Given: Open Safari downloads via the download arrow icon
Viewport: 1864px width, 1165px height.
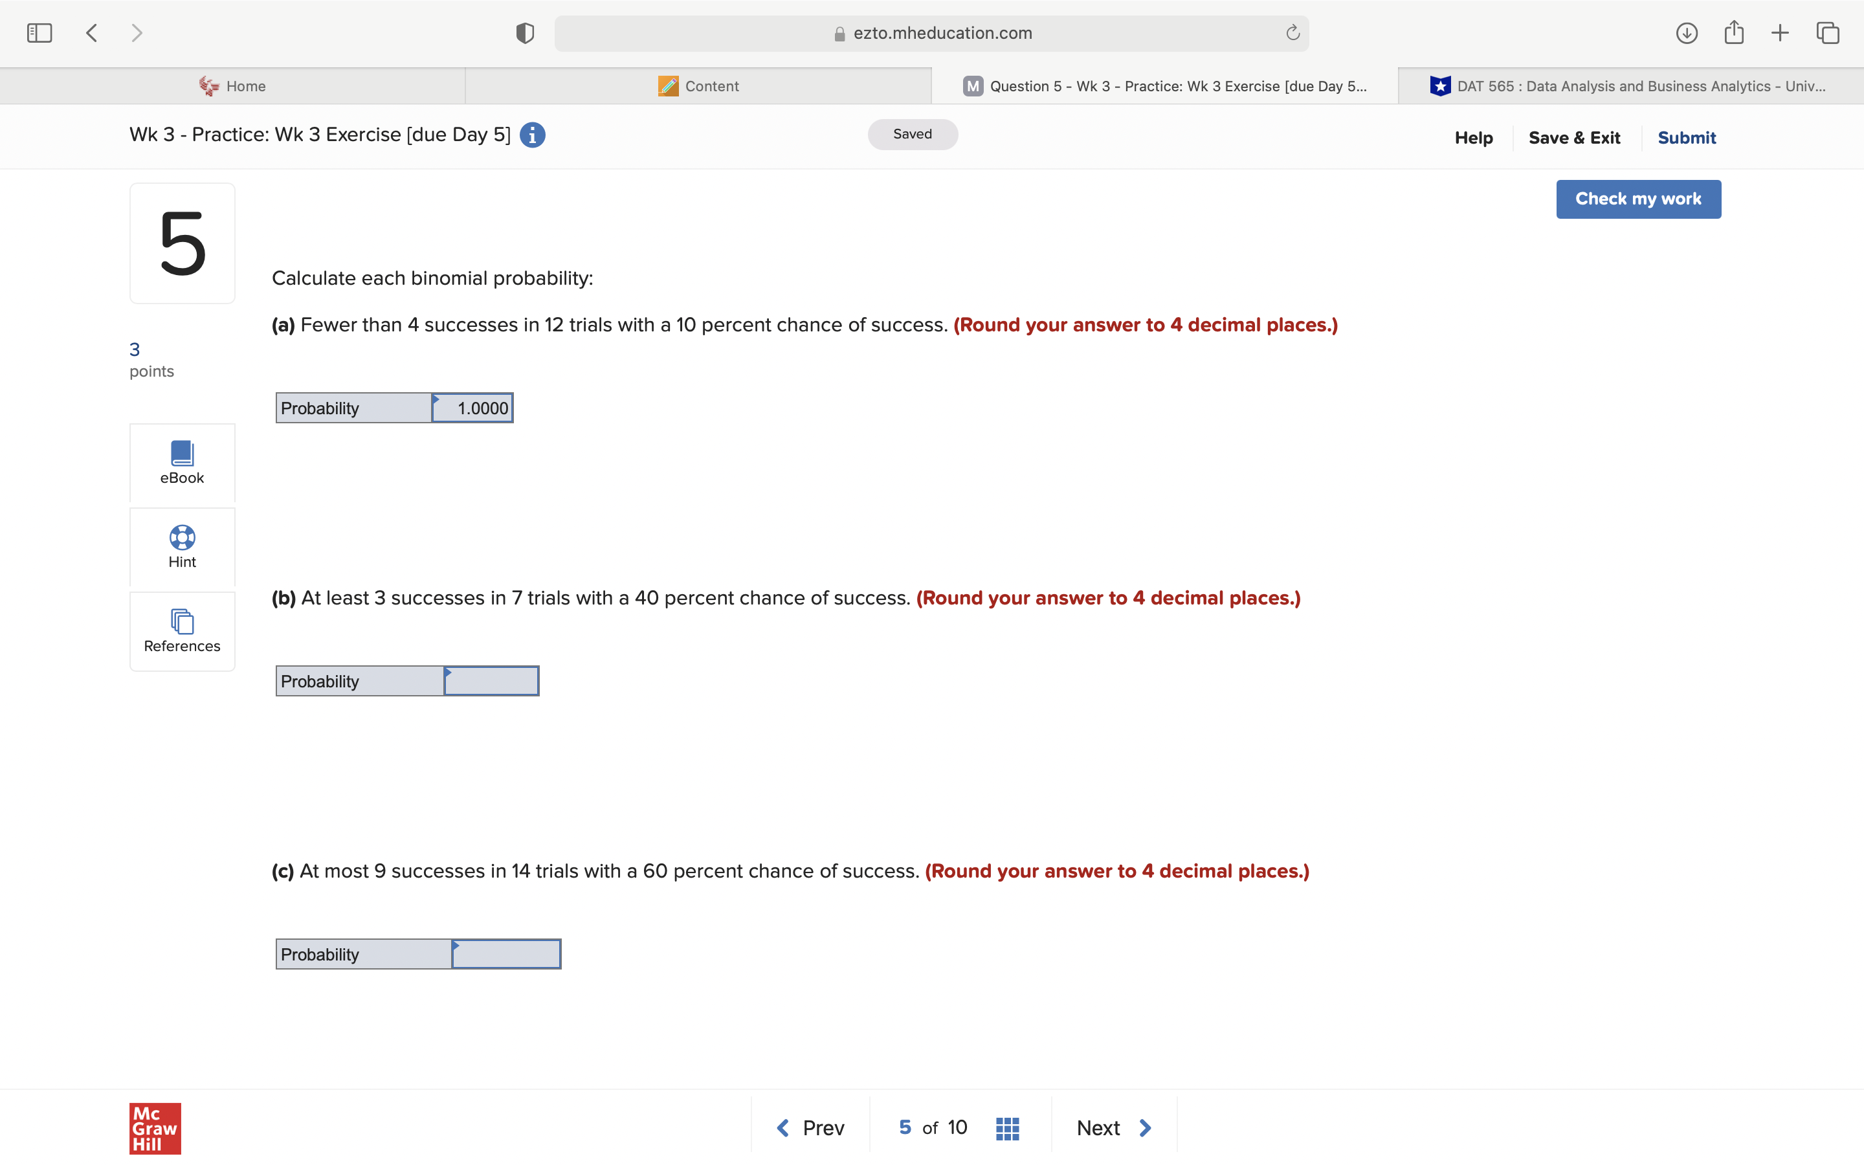Looking at the screenshot, I should tap(1686, 32).
